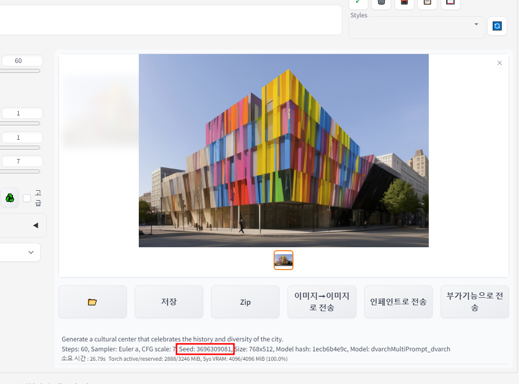This screenshot has height=384, width=519.
Task: Click the clipboard apply-styles icon
Action: tap(427, 2)
